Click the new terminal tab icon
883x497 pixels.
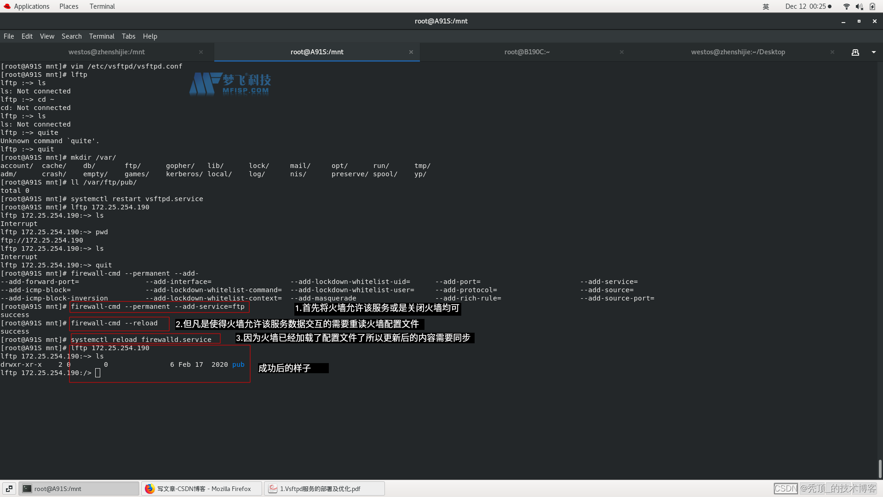(x=855, y=52)
